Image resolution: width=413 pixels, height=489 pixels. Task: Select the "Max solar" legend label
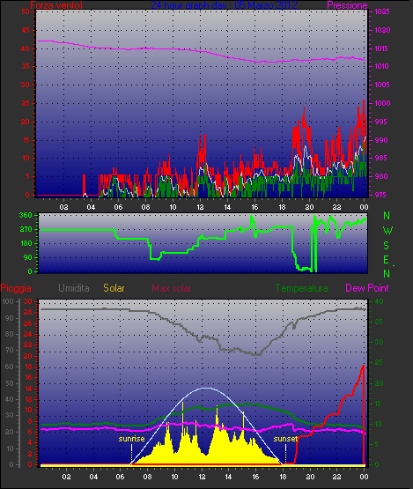point(172,288)
